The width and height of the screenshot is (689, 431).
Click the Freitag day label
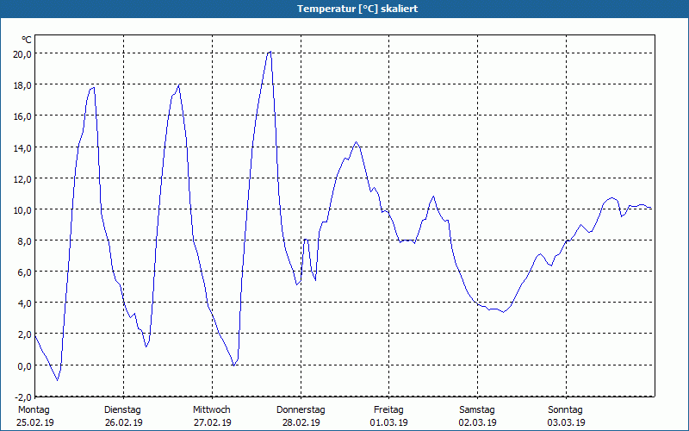[x=389, y=410]
